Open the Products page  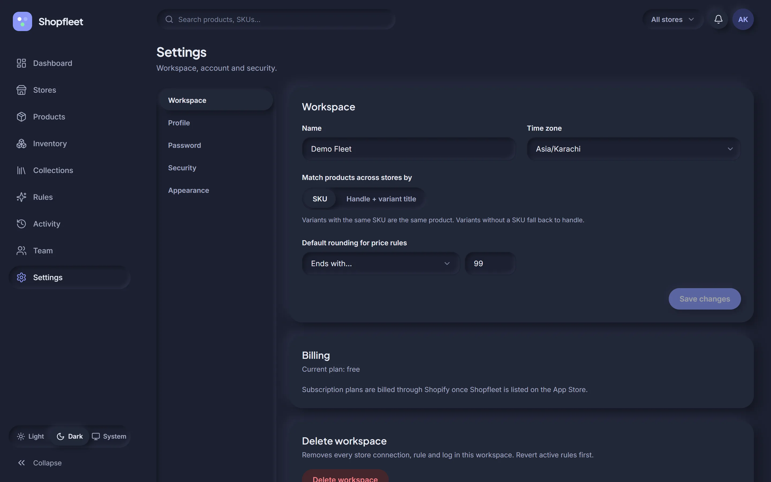pyautogui.click(x=69, y=117)
